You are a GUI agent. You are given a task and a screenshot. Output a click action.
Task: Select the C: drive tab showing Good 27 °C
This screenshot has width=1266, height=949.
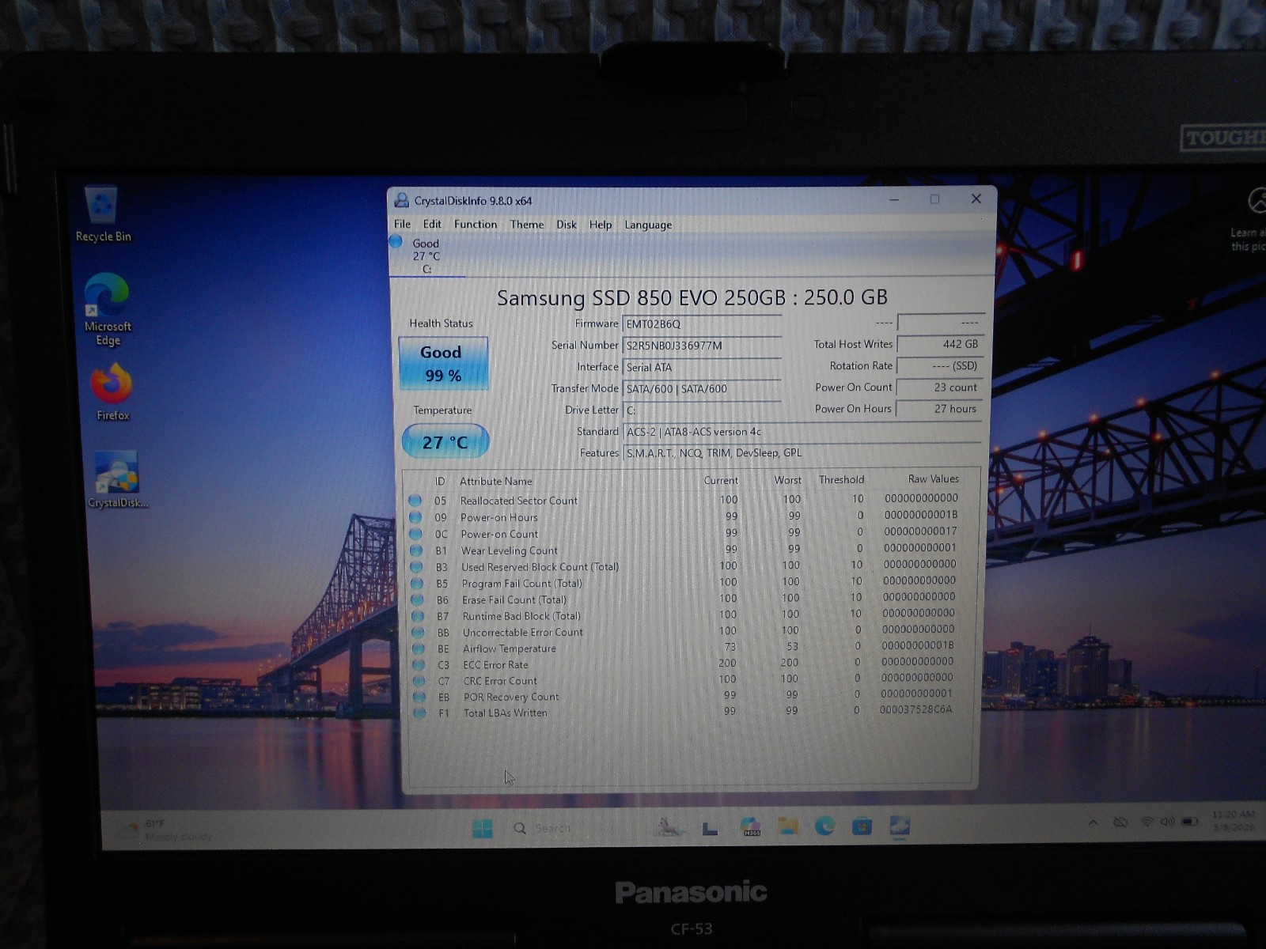coord(426,255)
